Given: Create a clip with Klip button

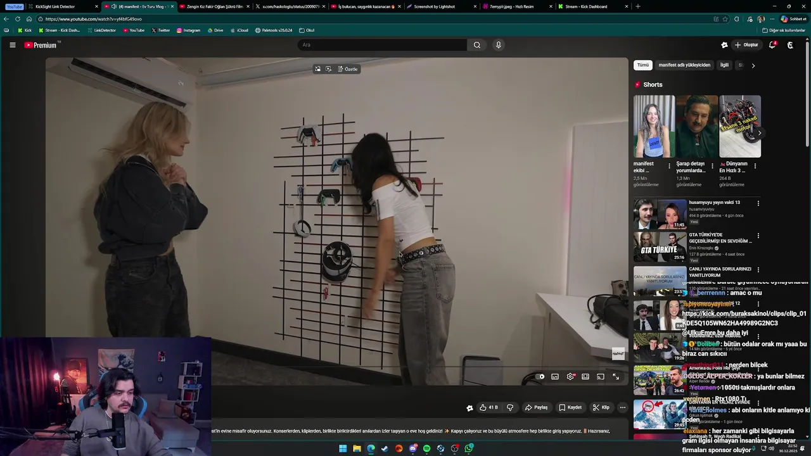Looking at the screenshot, I should [601, 407].
